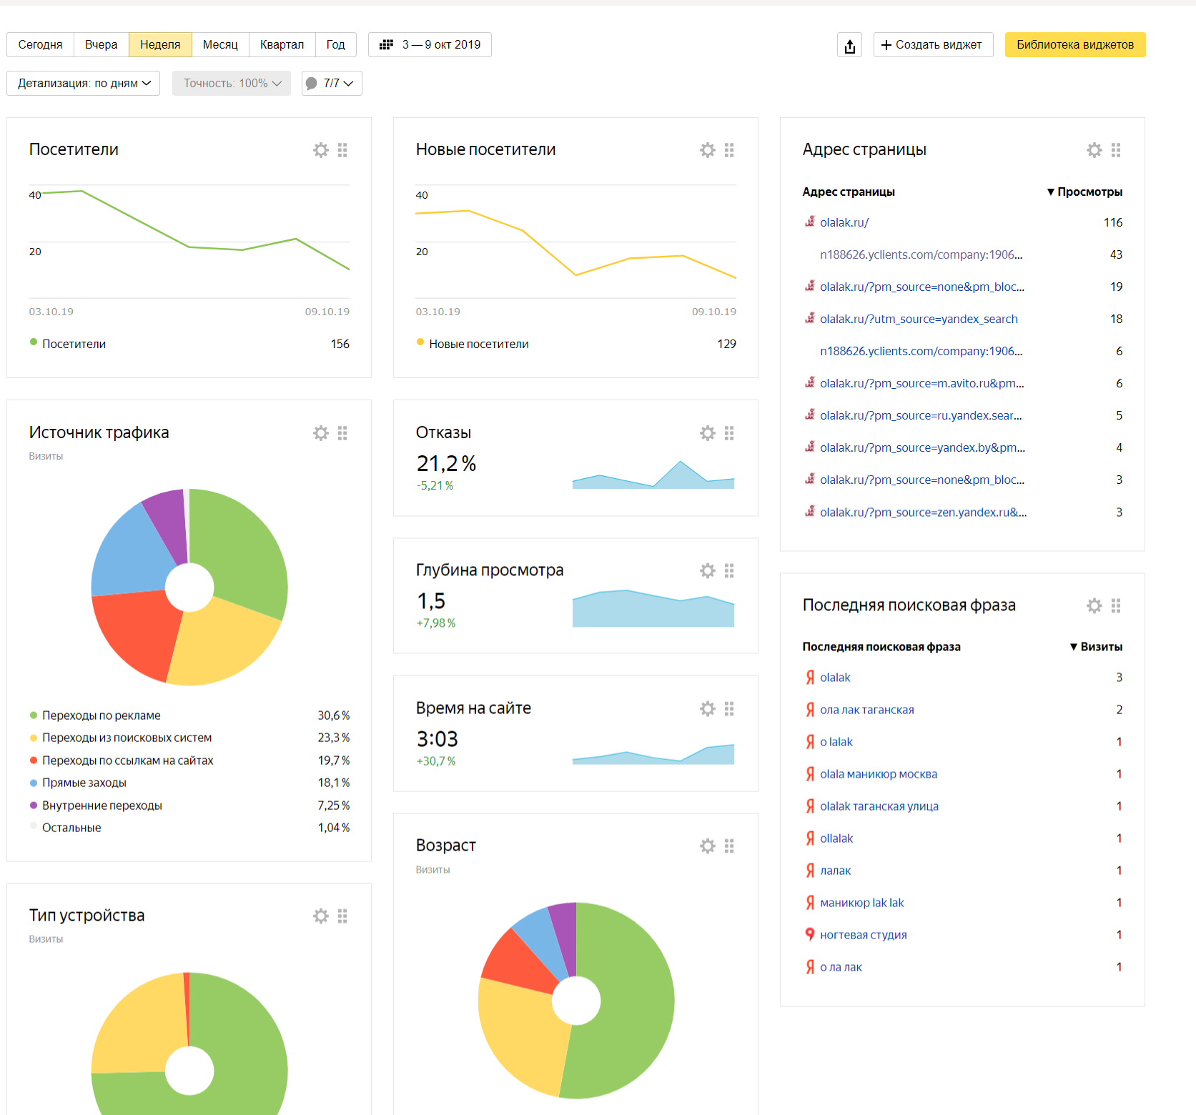Click drag handle of Адрес страницы widget

click(x=1116, y=150)
